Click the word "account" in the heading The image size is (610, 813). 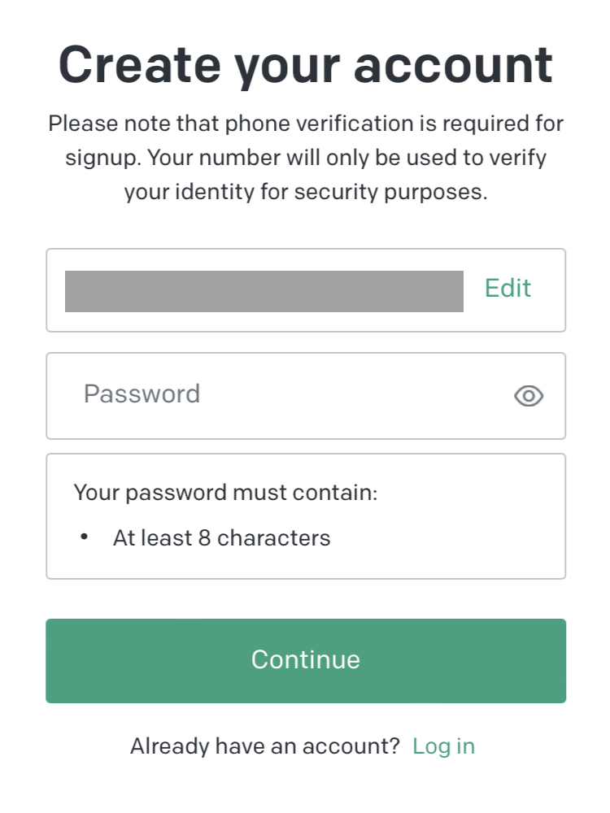tap(453, 67)
